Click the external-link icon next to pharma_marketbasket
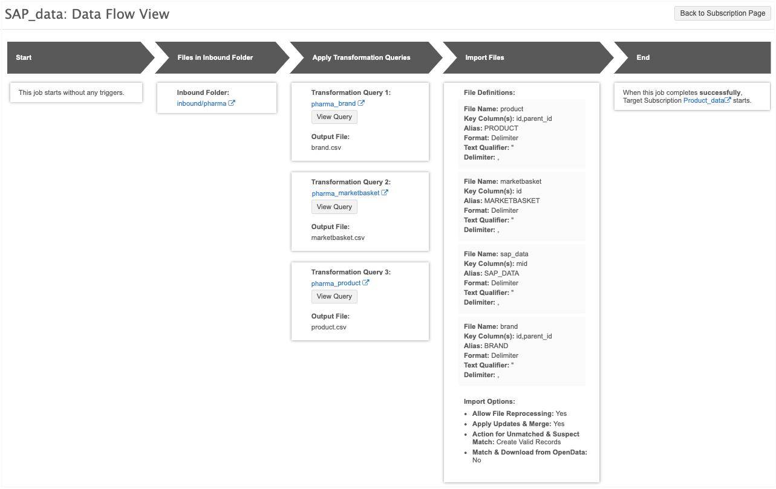Screen dimensions: 776x489 [385, 193]
